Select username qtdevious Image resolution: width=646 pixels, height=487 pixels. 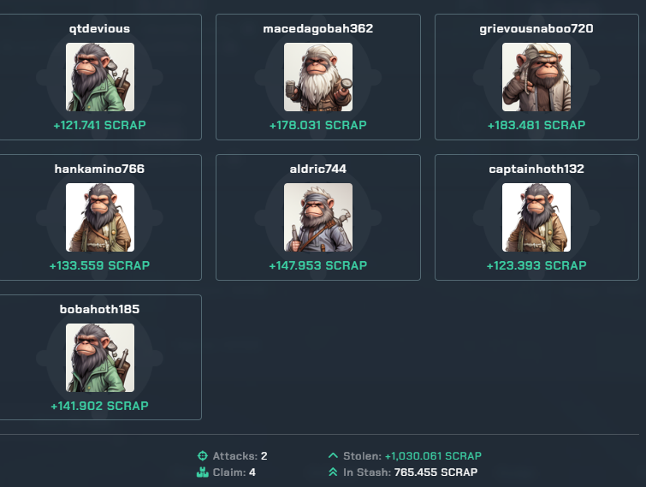[100, 28]
